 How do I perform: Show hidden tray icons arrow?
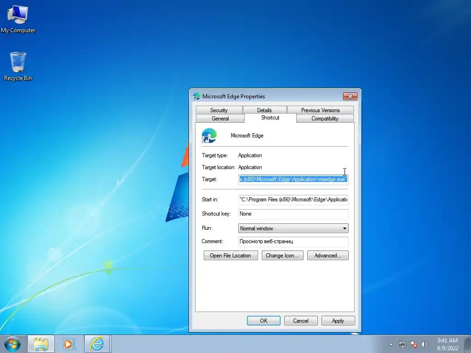click(391, 344)
